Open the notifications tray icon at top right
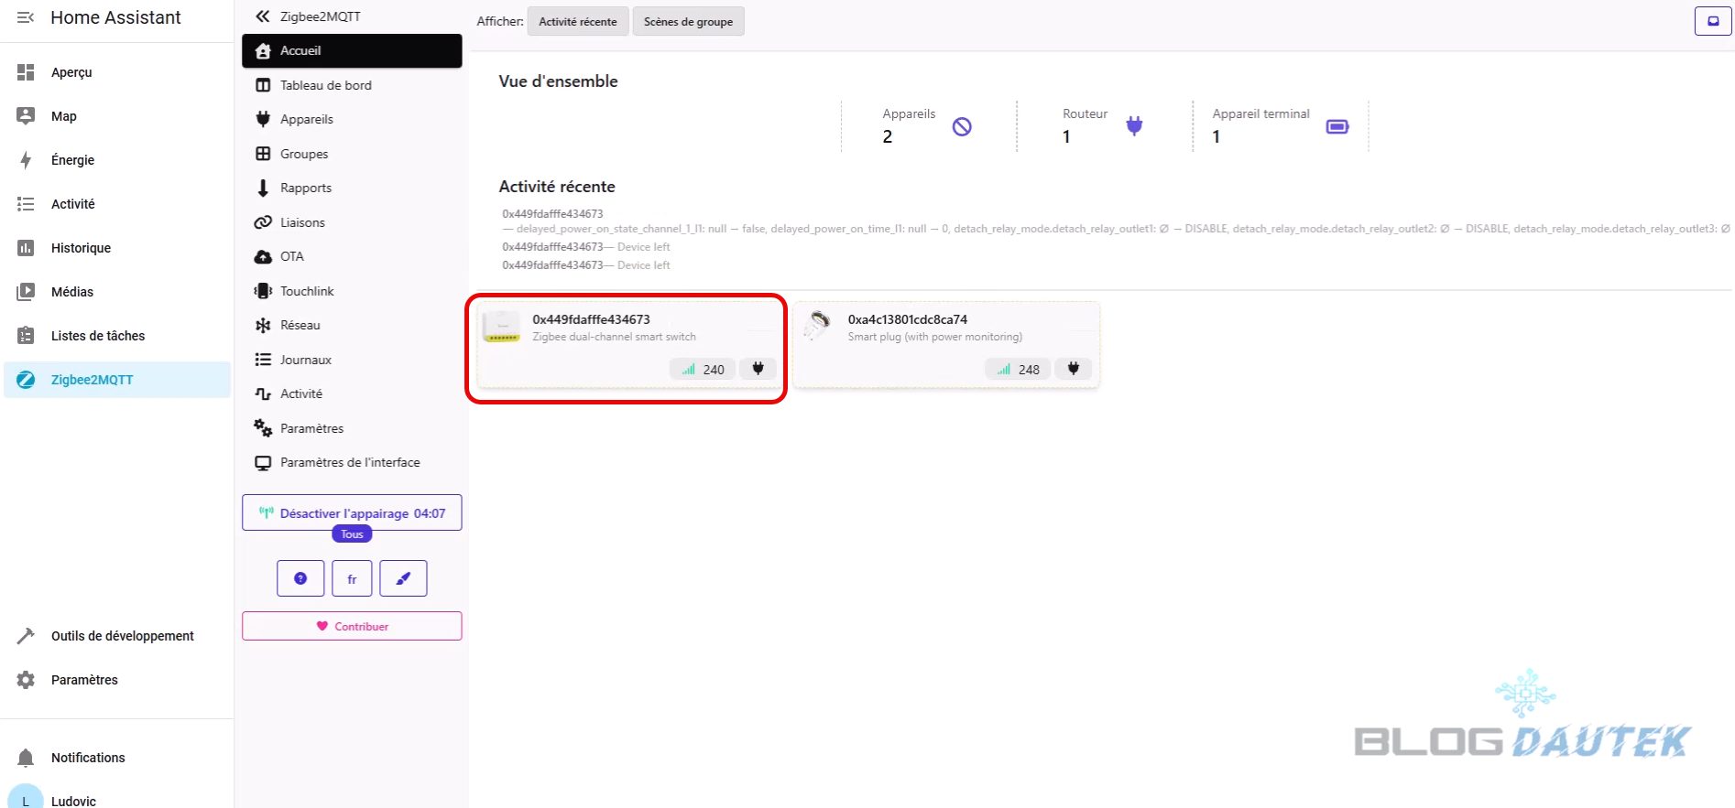 pos(1712,21)
